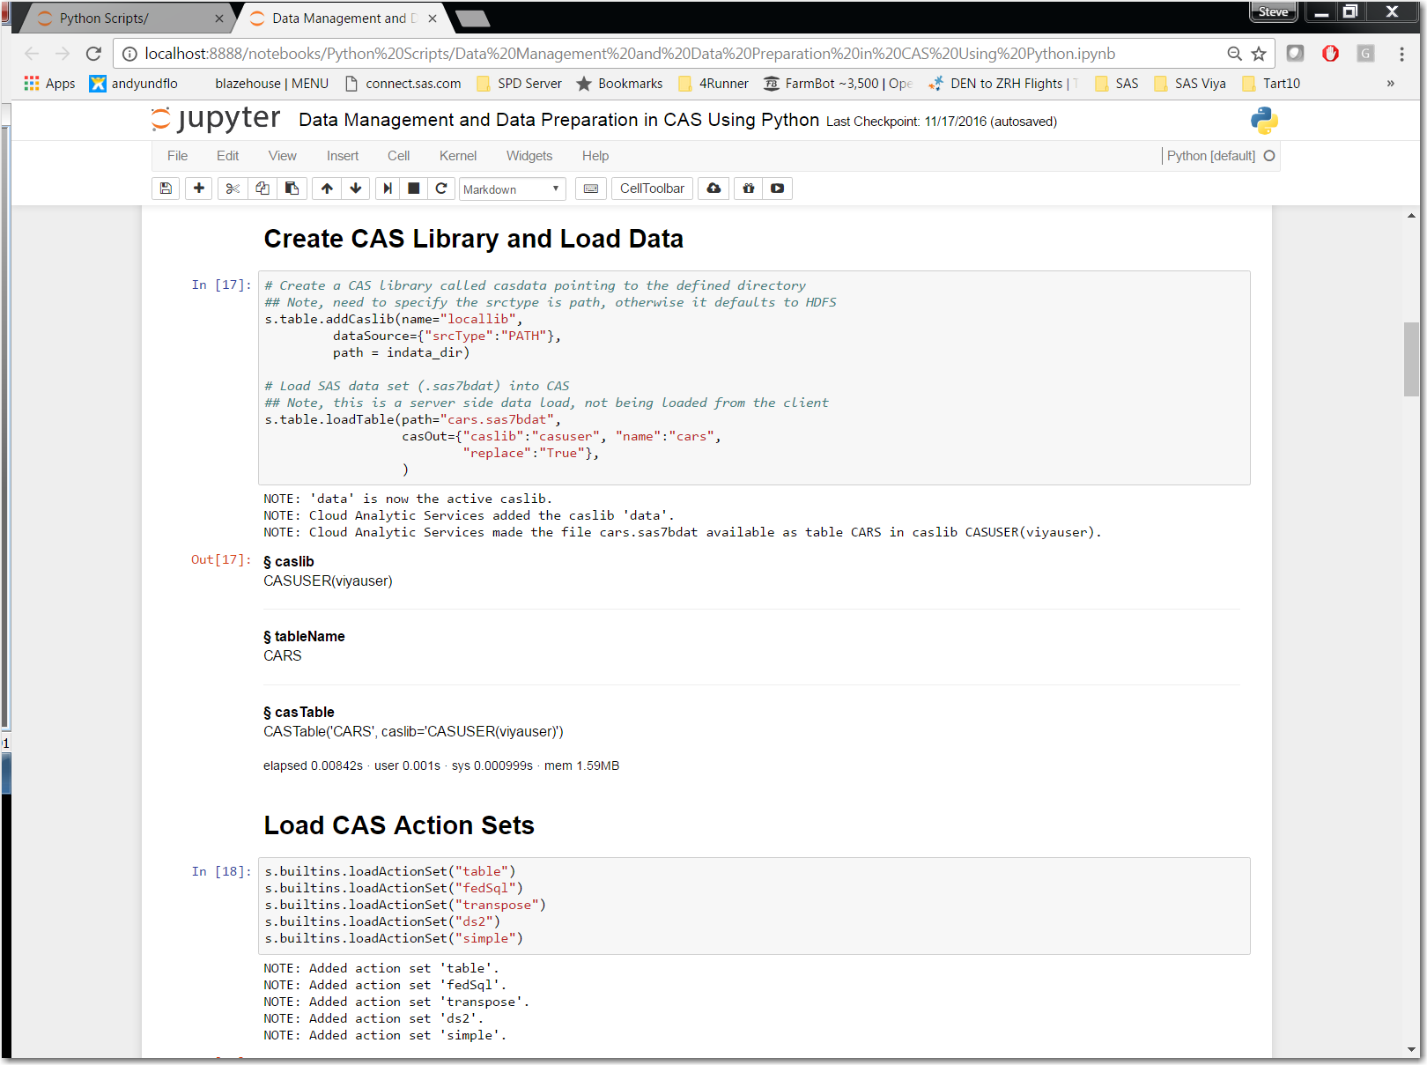
Task: Bookmark this page with the star icon
Action: (1259, 54)
